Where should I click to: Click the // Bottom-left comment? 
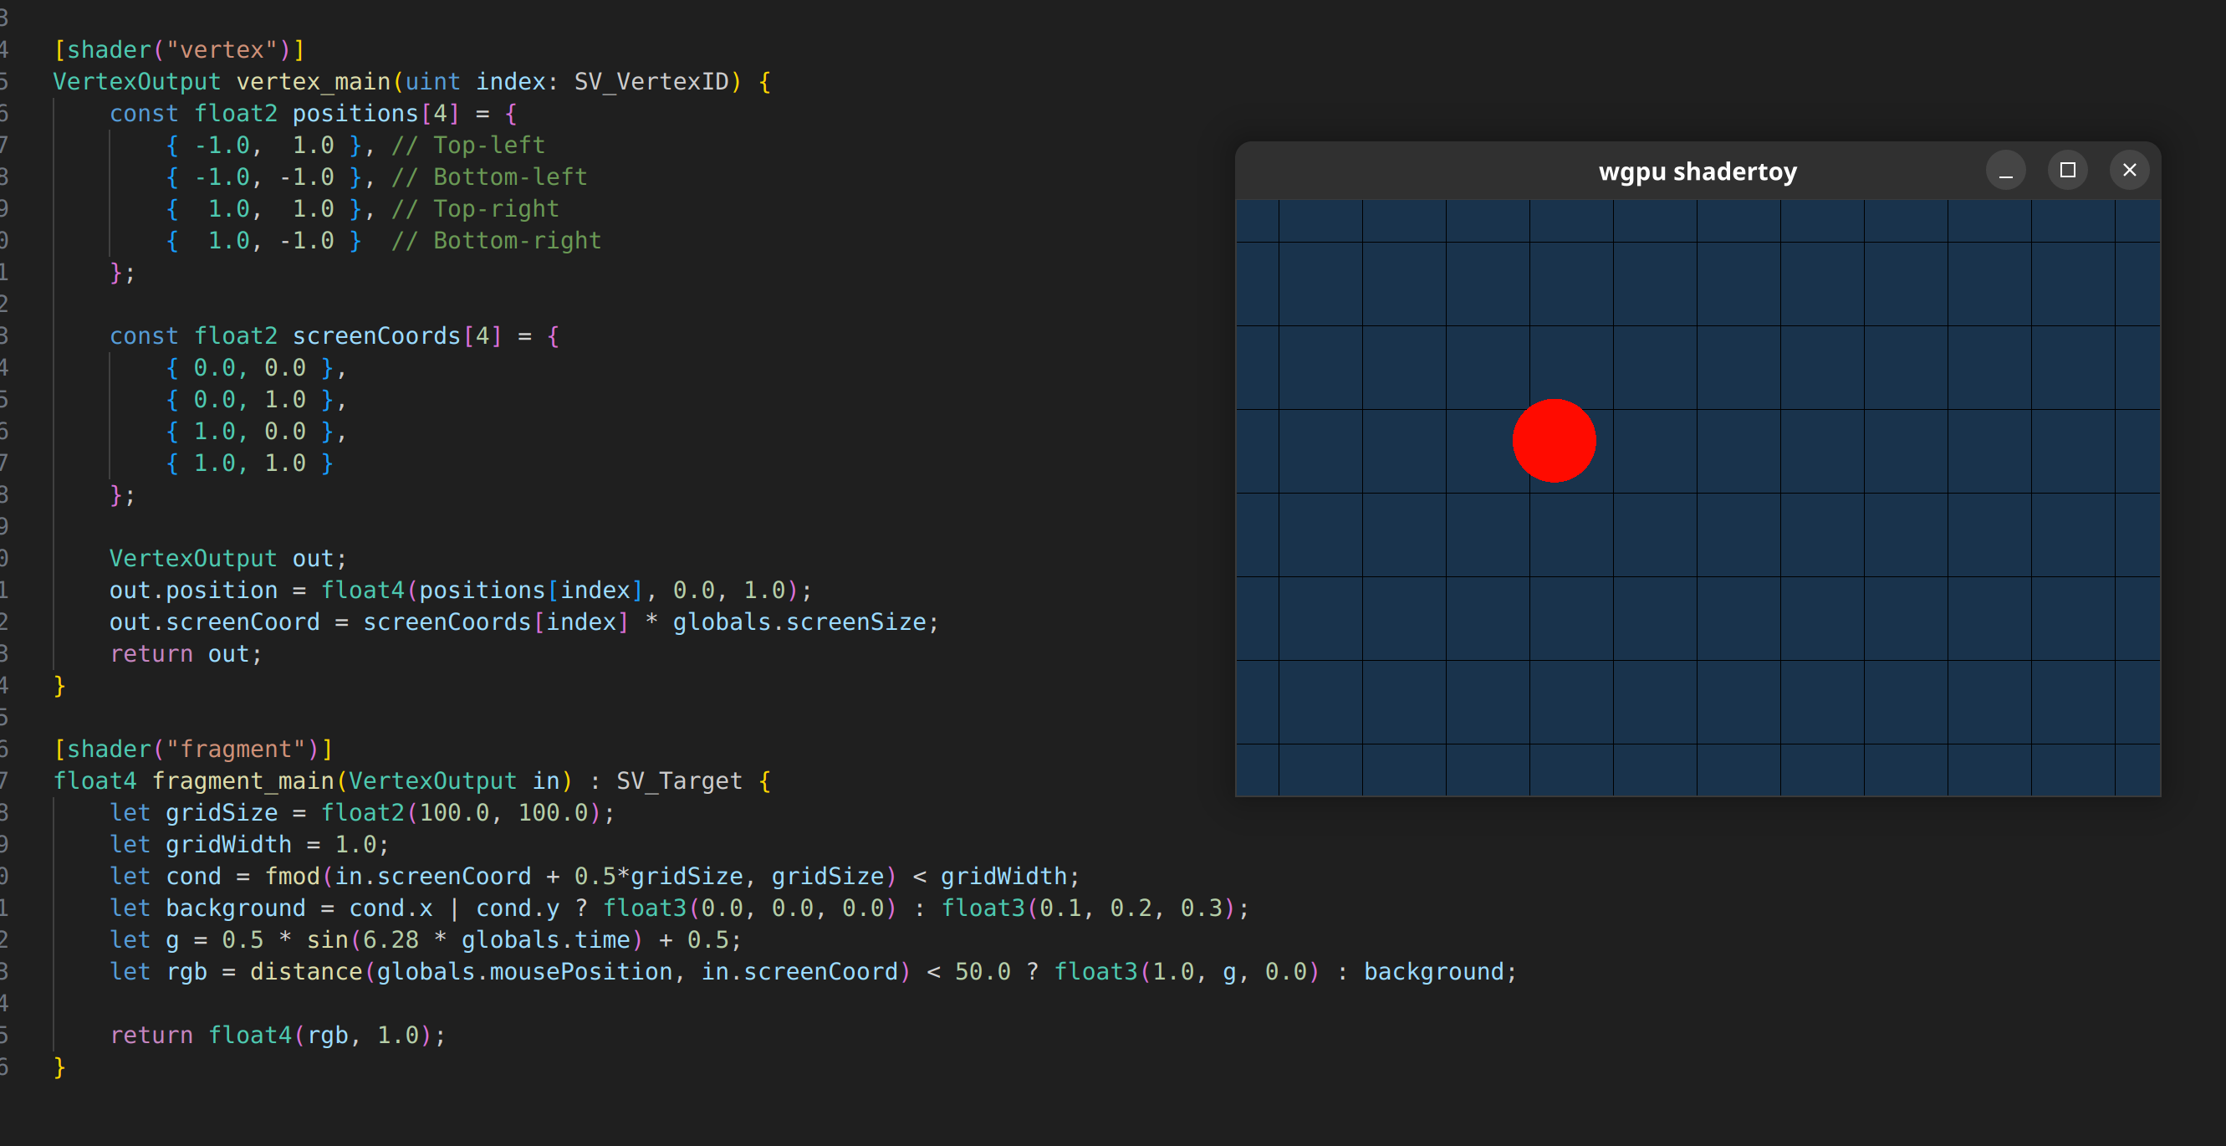(x=489, y=177)
